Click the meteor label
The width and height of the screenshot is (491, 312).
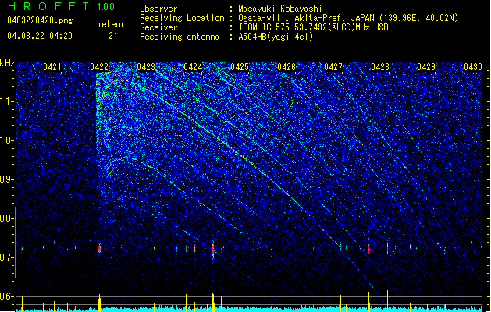point(111,24)
